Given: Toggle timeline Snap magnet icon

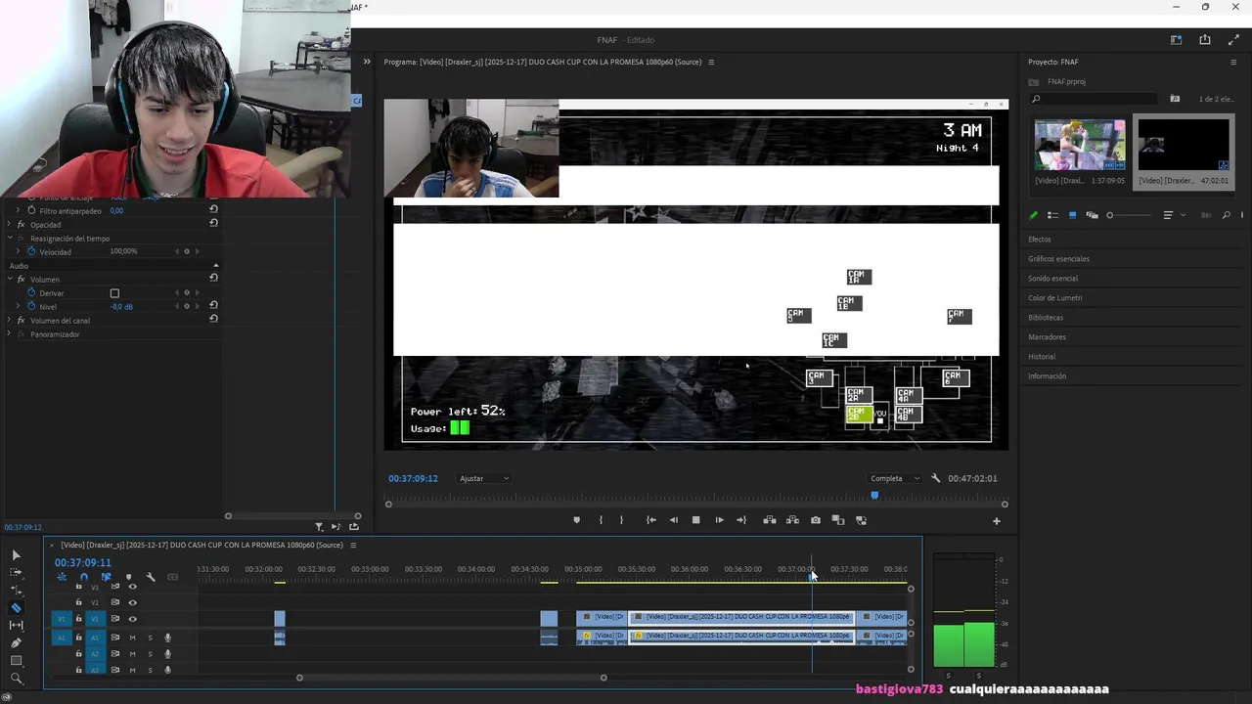Looking at the screenshot, I should [84, 577].
